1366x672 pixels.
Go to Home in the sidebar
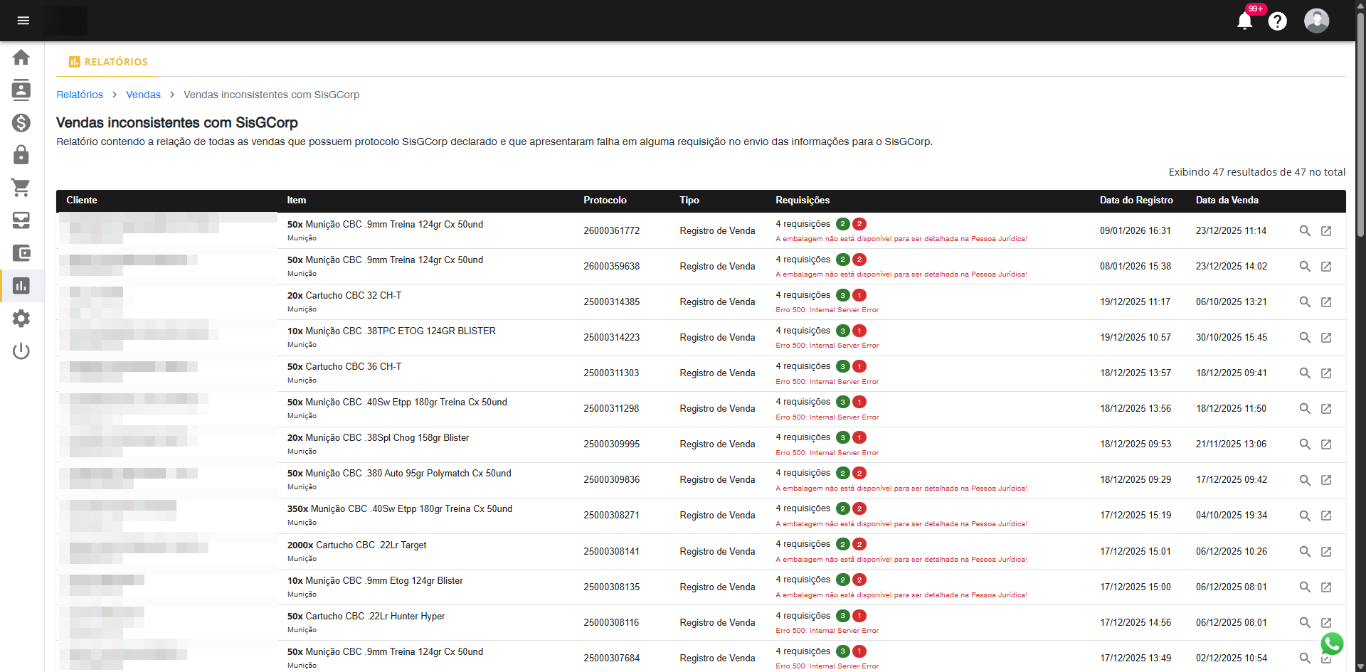click(x=21, y=57)
